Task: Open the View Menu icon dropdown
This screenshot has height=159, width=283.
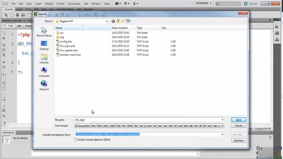Action: (x=129, y=21)
